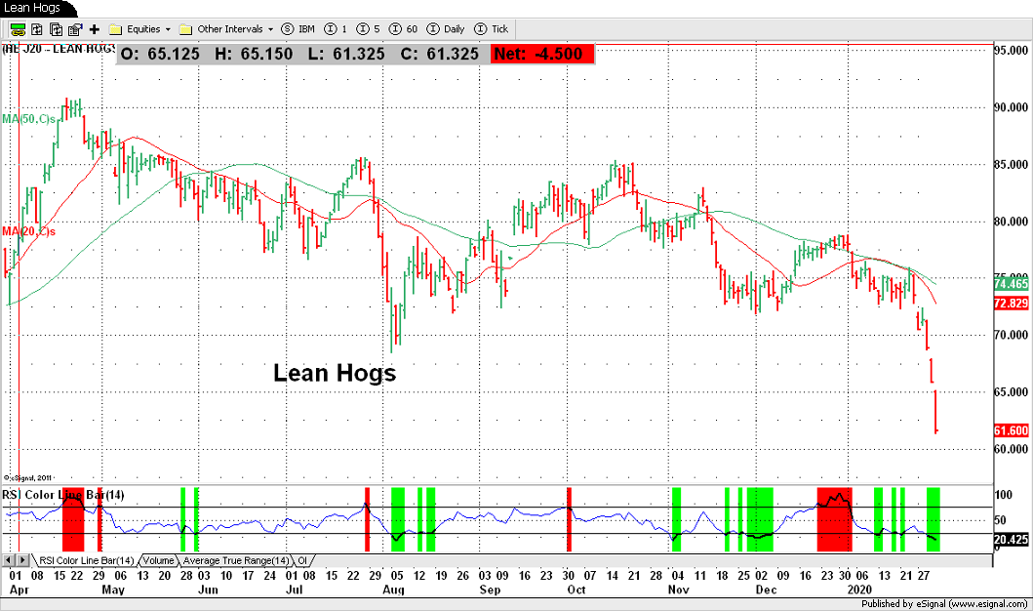This screenshot has height=611, width=1033.
Task: Click the 61.600 last price marker
Action: click(x=1012, y=430)
